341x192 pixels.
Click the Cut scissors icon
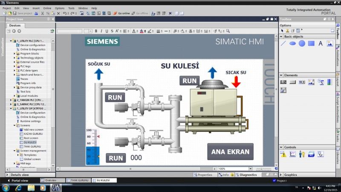[x=42, y=13]
